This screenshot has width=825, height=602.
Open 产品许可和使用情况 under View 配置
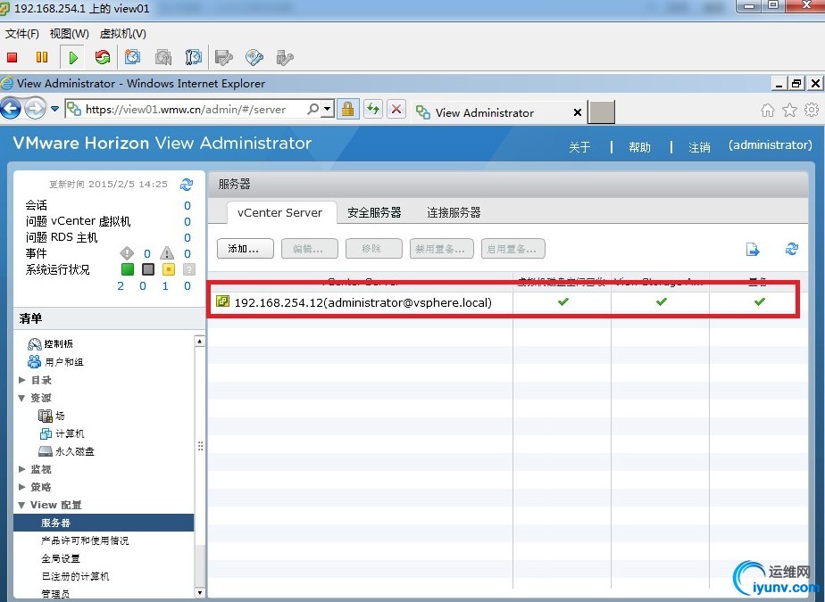pyautogui.click(x=85, y=540)
